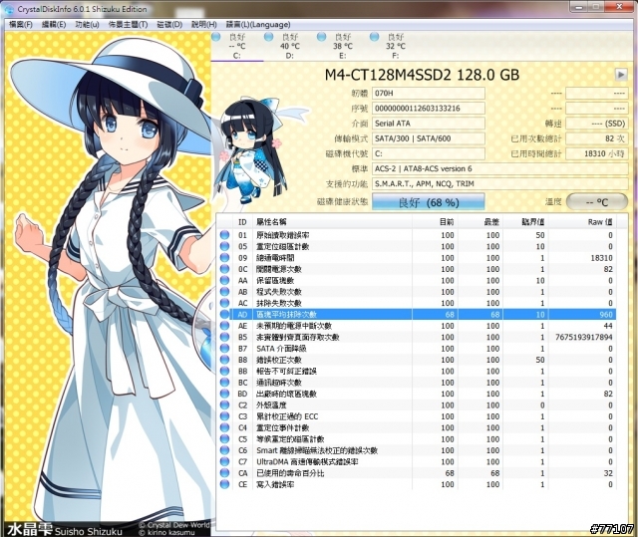Select drive E: at 38 °C
The image size is (638, 537).
tap(342, 46)
